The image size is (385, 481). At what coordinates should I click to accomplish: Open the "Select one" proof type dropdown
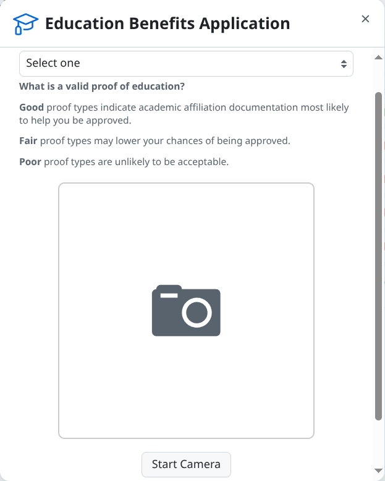185,64
